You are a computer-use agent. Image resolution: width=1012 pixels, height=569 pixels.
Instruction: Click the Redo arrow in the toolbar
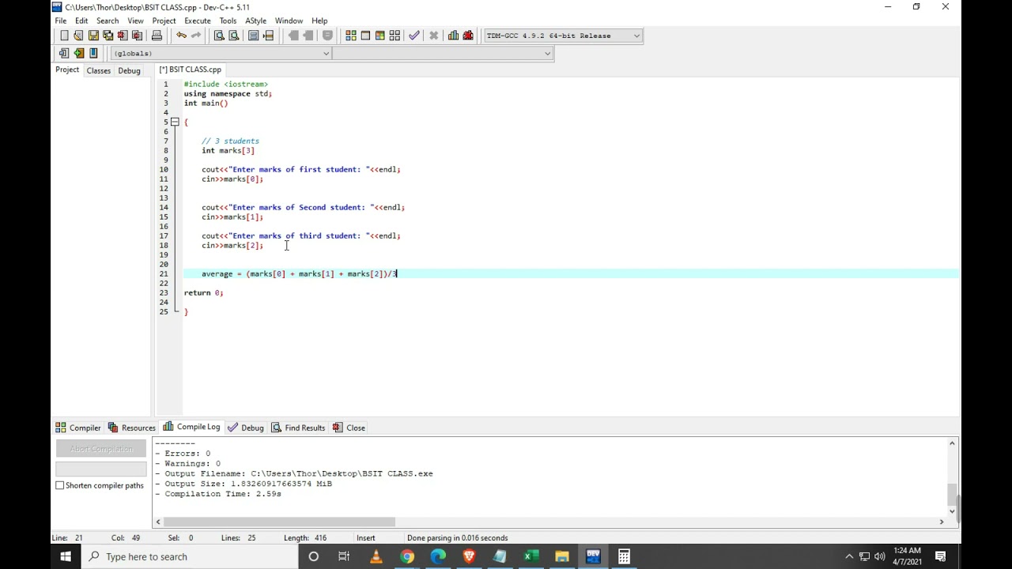(196, 36)
